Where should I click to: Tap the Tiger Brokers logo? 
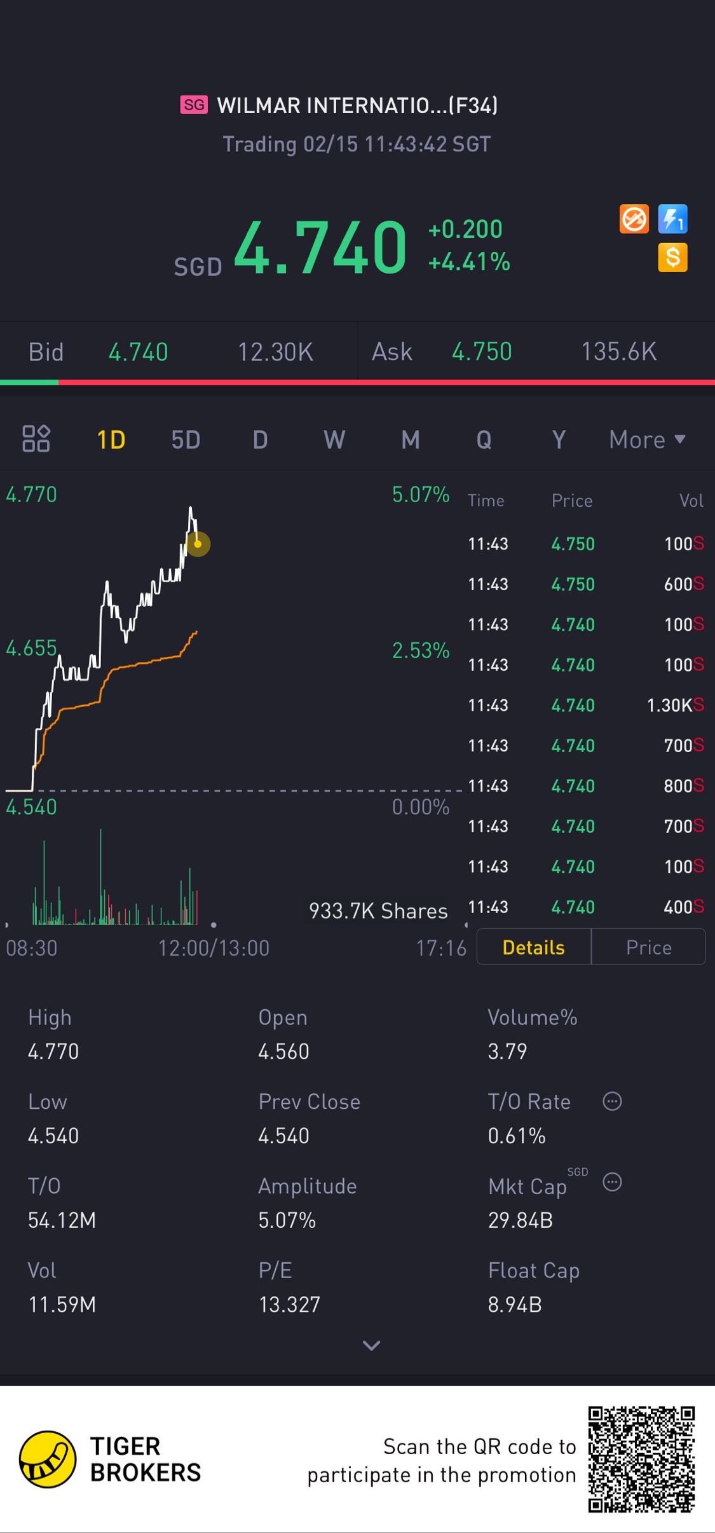click(x=48, y=1459)
